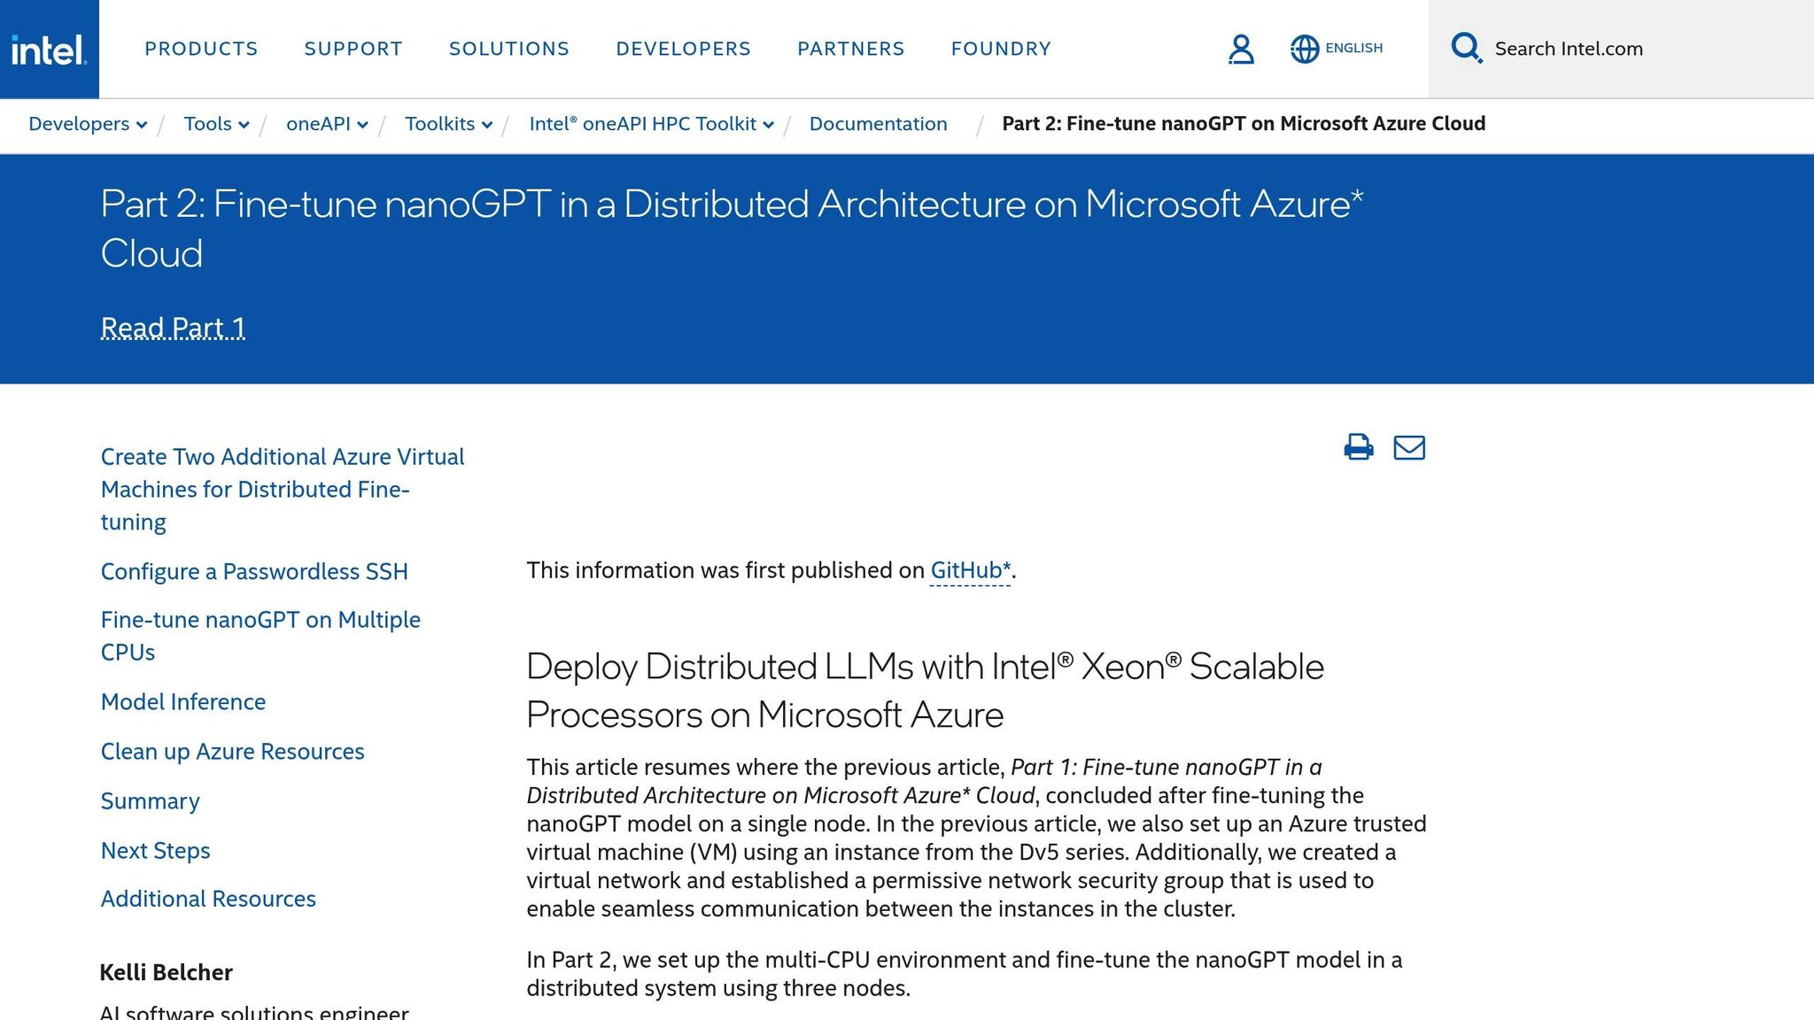
Task: Jump to Clean up Azure Resources
Action: pyautogui.click(x=232, y=752)
